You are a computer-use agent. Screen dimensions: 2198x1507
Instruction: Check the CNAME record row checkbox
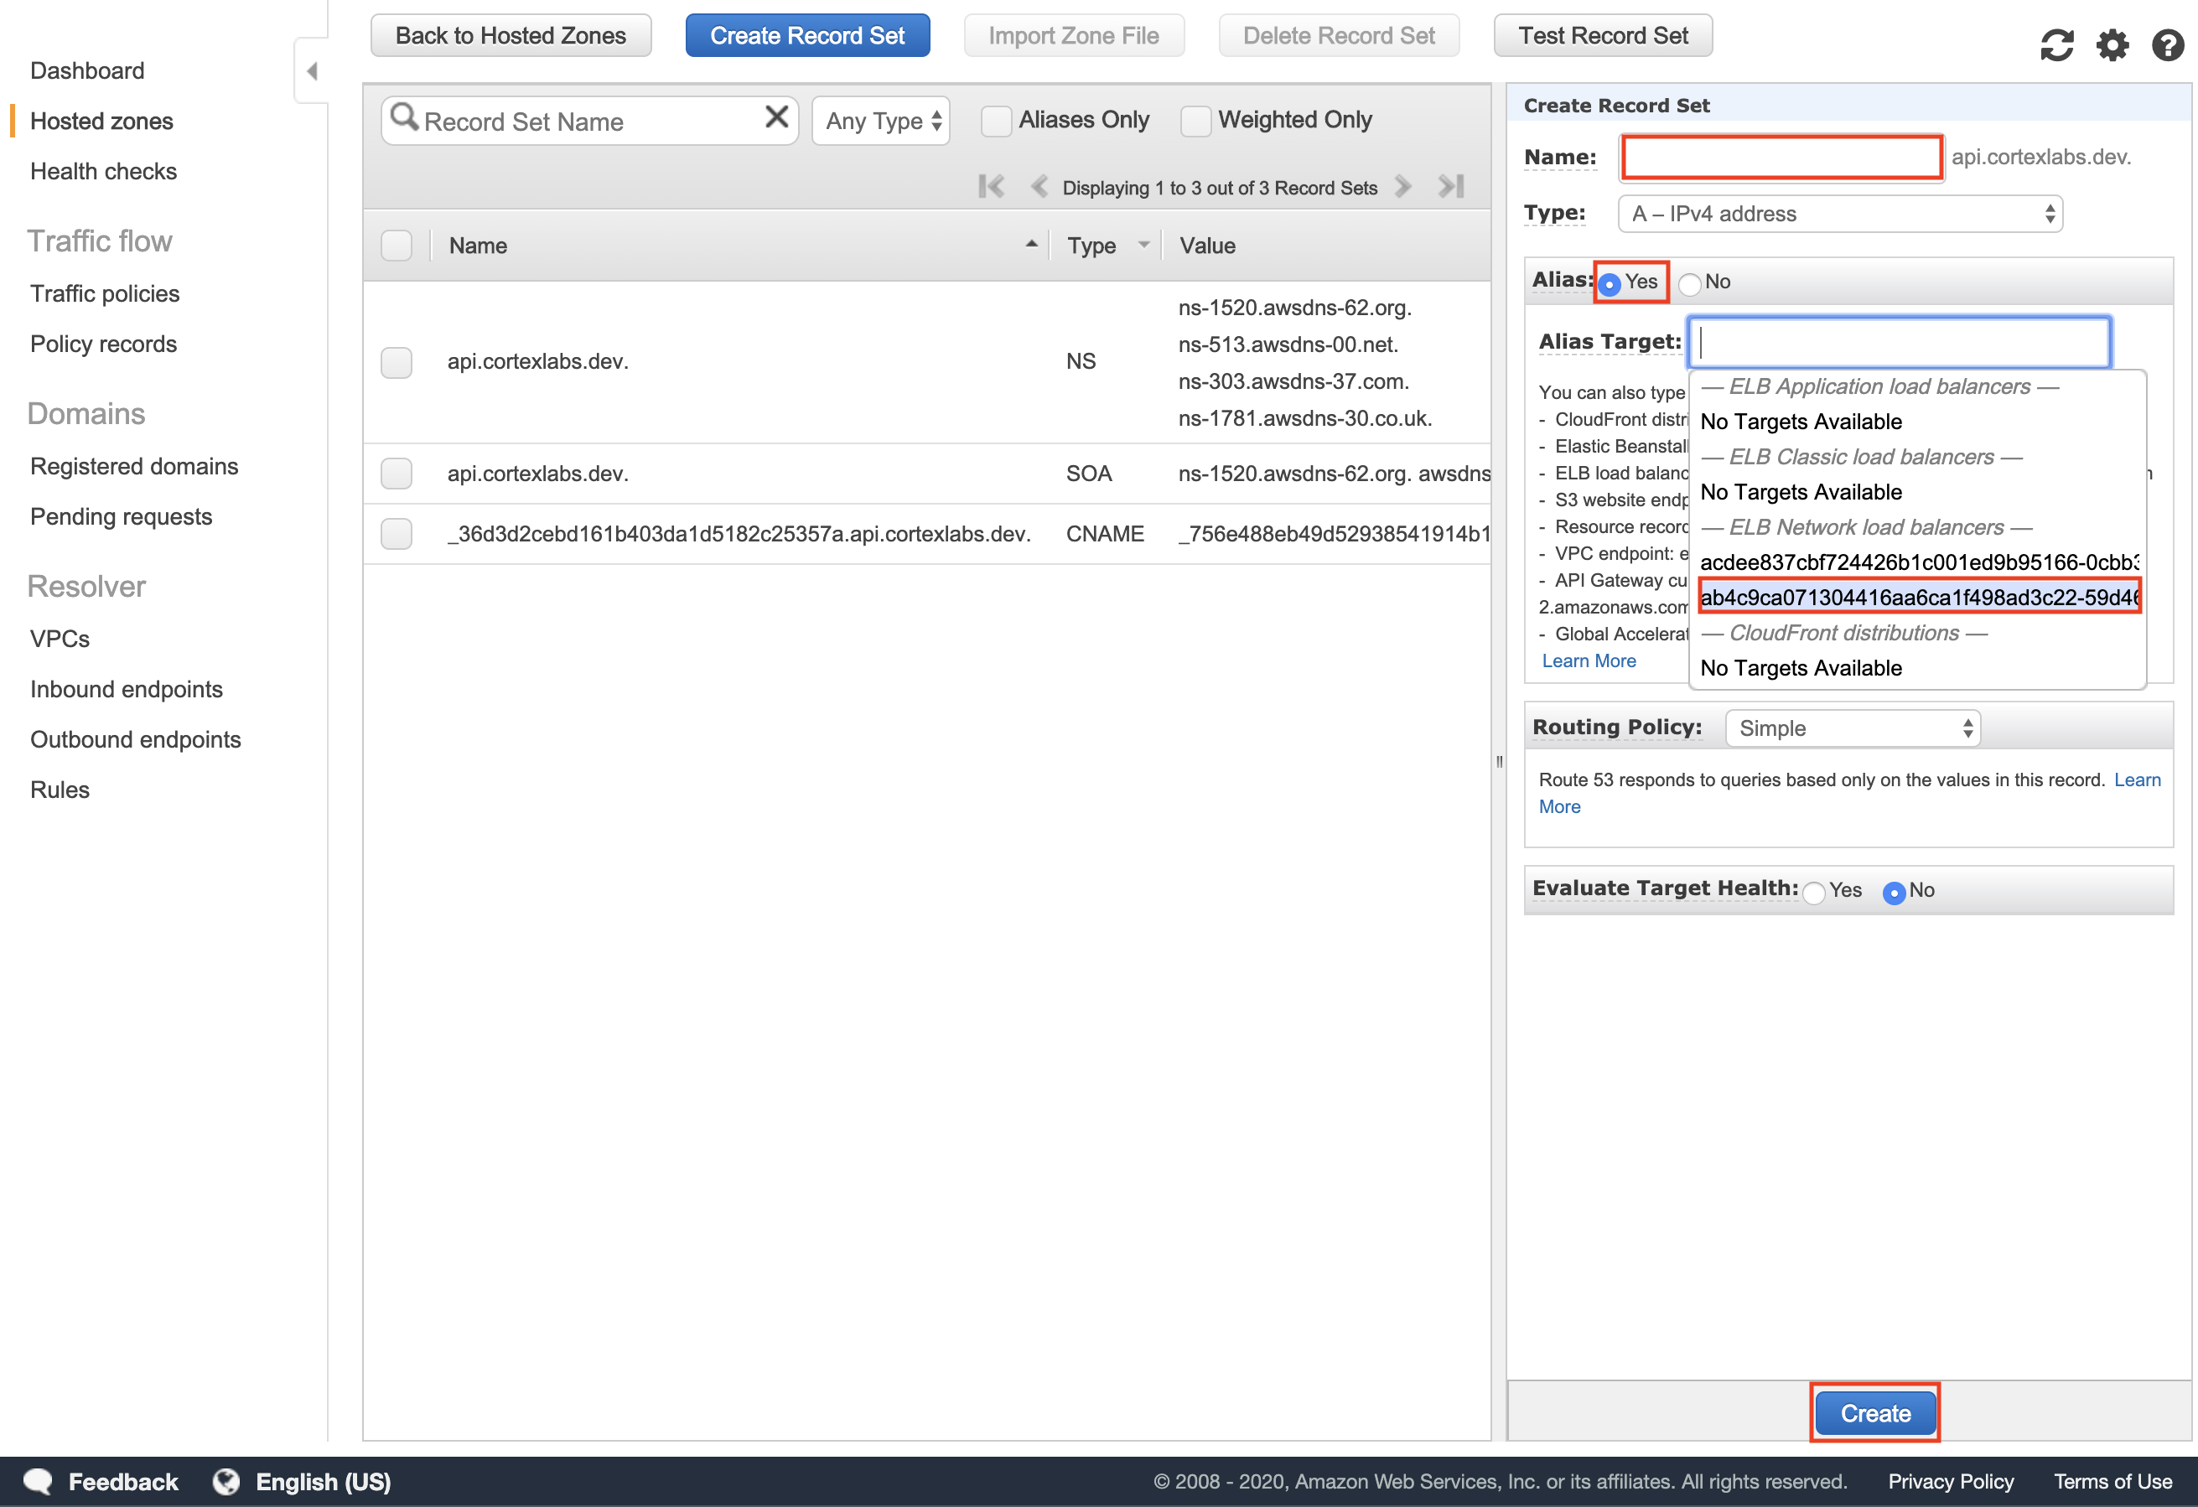(397, 533)
